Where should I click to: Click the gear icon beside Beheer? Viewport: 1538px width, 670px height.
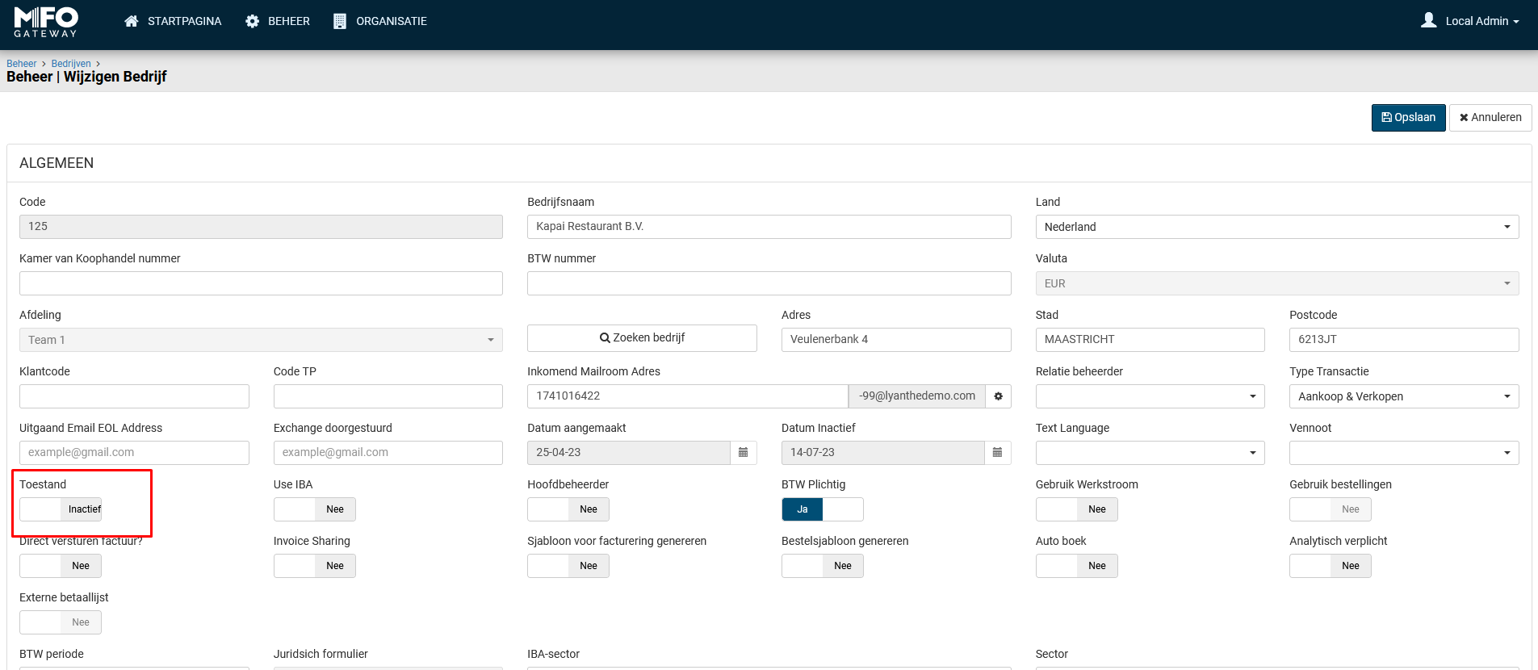coord(253,21)
